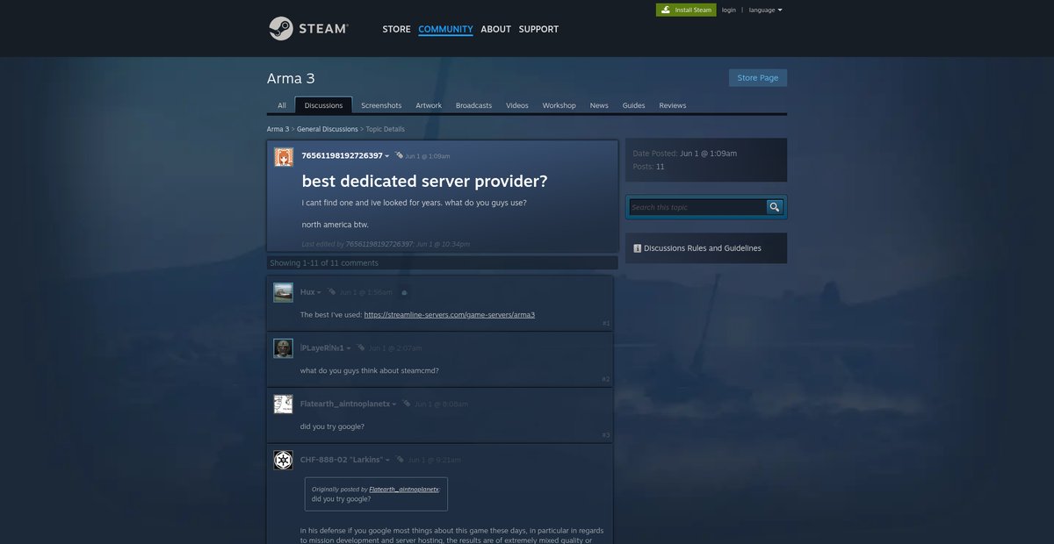Click 'Date Posted: Jun 1 @ 1:09am' text
Screen dimensions: 1054x544
685,154
